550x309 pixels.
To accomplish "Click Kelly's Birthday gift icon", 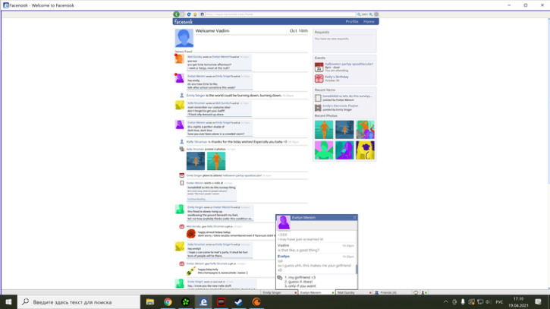I will [x=319, y=78].
